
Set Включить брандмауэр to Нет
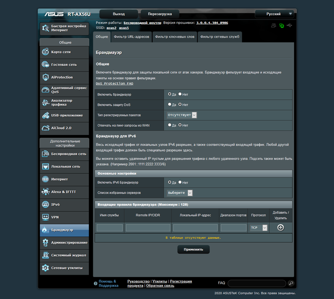click(x=180, y=94)
